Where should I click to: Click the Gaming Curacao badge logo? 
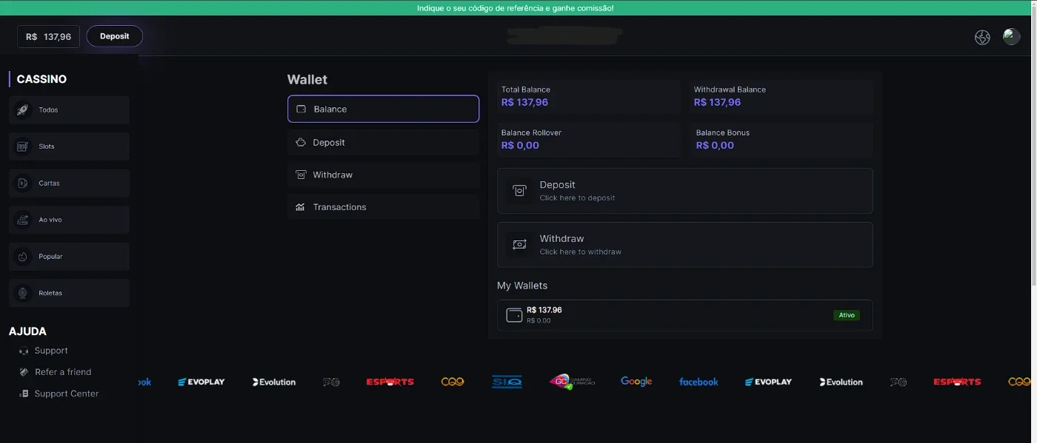coord(572,382)
